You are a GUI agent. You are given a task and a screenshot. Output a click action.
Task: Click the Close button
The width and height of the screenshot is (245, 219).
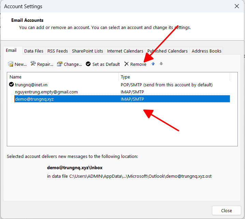click(227, 210)
